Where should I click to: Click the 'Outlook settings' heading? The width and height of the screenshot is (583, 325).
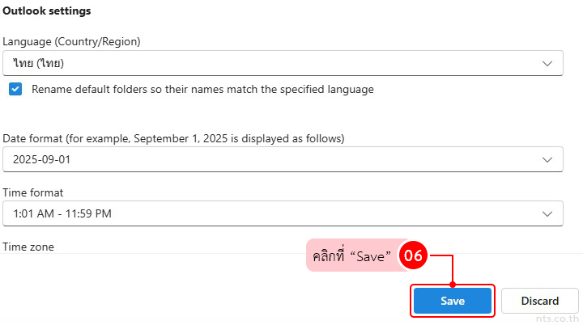pos(46,11)
